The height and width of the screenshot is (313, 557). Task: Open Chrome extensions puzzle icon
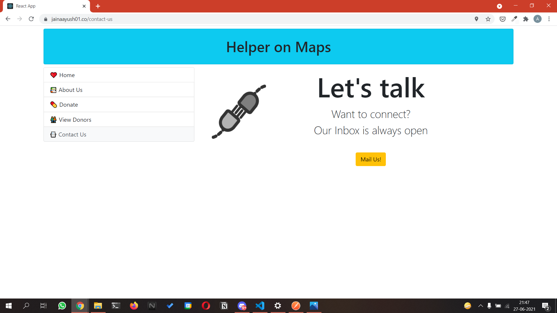click(x=526, y=19)
